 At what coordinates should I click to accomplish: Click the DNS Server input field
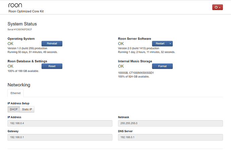pos(170,137)
